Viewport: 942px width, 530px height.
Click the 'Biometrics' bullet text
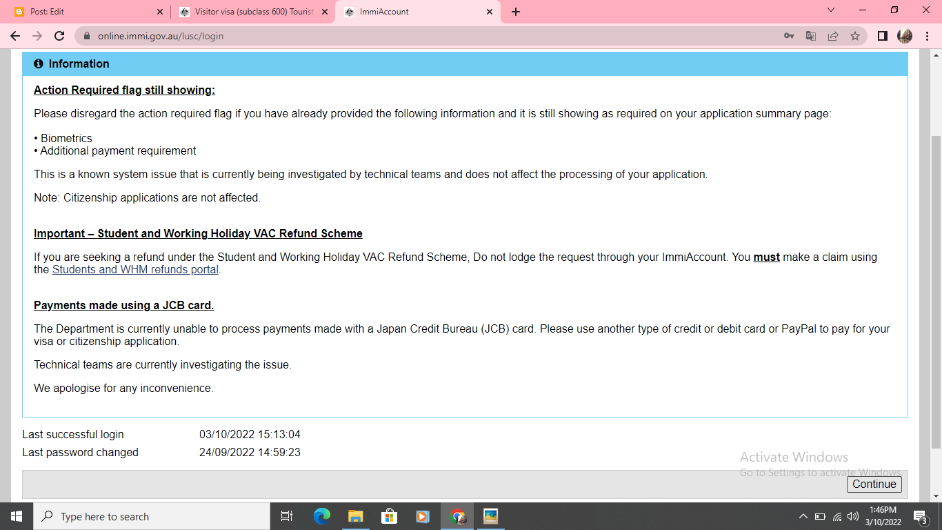66,139
